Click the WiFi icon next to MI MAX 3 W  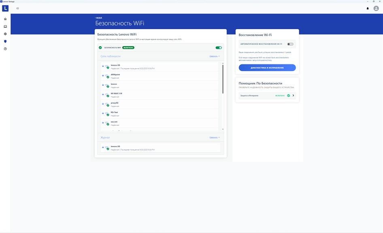[107, 95]
